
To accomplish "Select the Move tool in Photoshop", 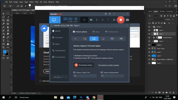I will click(x=4, y=14).
